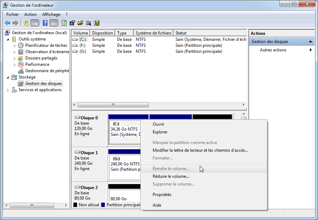The width and height of the screenshot is (318, 220).
Task: Collapse the Stockage tree node
Action: point(8,77)
